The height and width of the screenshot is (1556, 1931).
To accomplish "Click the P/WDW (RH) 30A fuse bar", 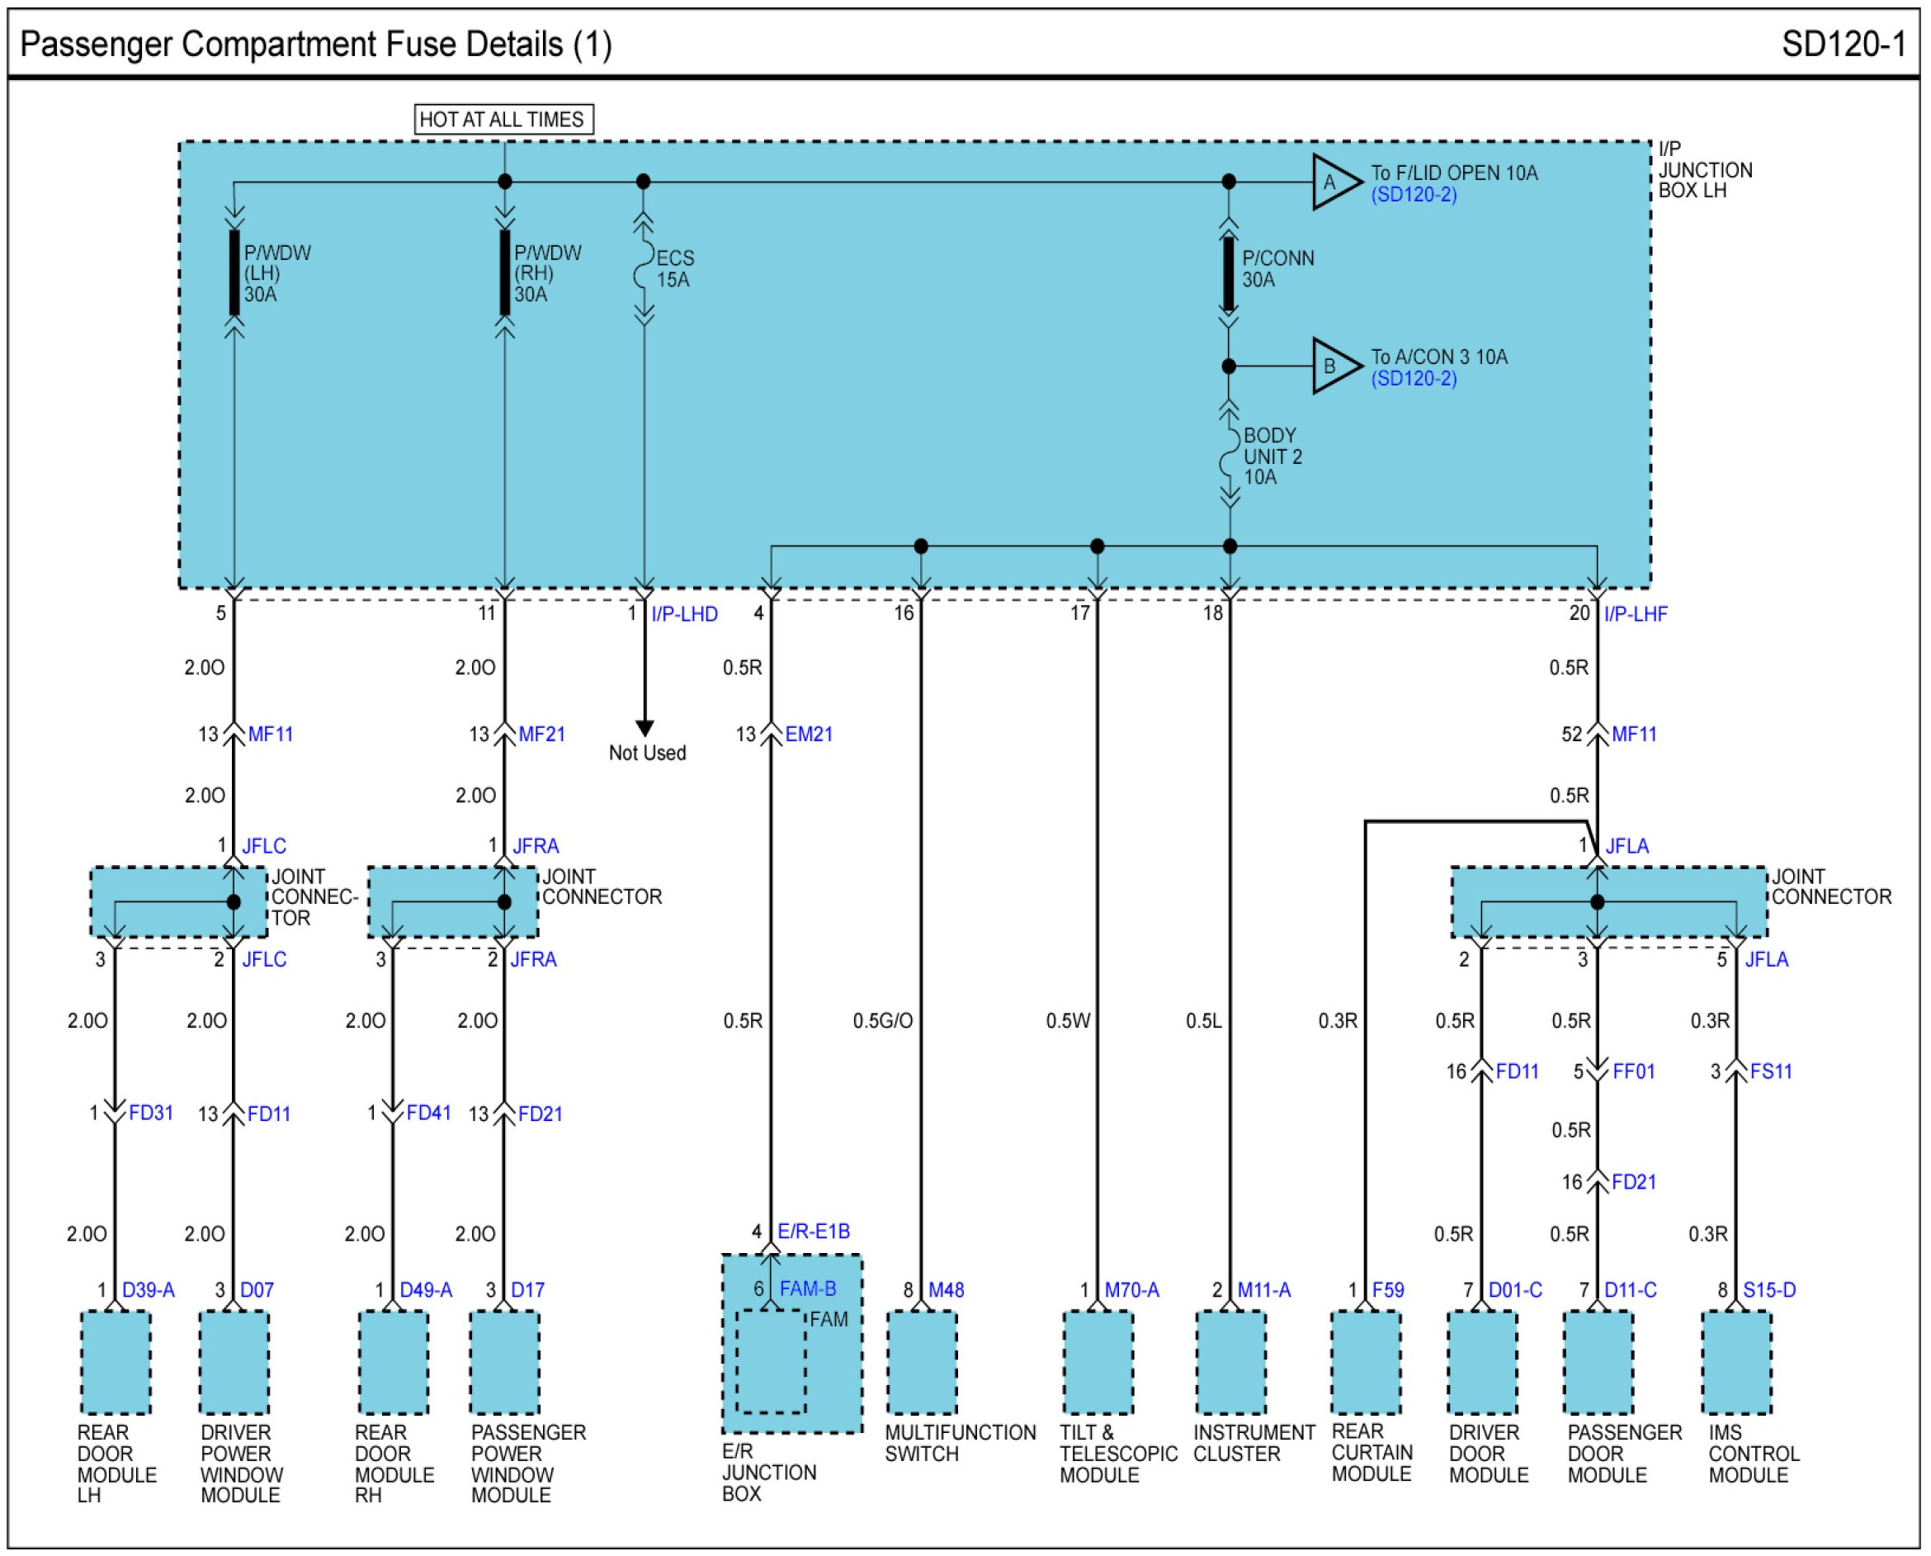I will [504, 272].
